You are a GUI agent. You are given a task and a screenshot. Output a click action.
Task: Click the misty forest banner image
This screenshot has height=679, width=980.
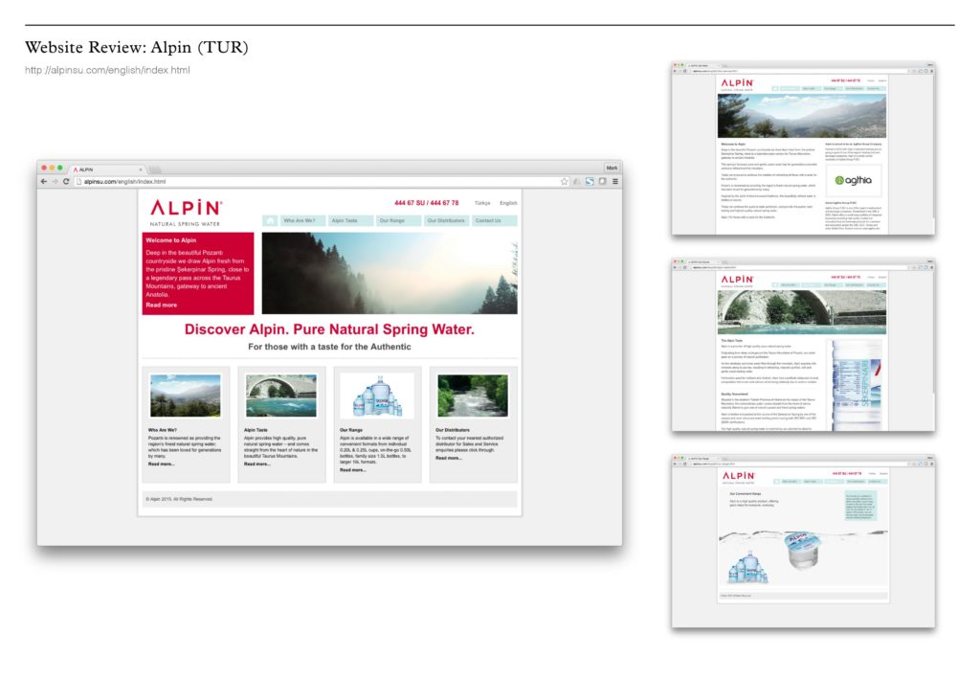pyautogui.click(x=390, y=273)
